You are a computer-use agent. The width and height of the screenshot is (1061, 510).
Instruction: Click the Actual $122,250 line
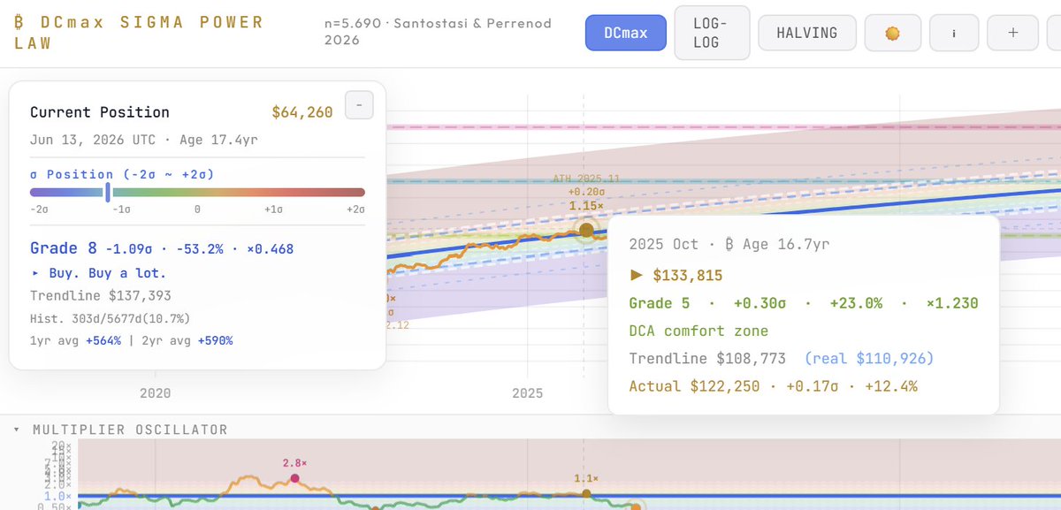[774, 386]
